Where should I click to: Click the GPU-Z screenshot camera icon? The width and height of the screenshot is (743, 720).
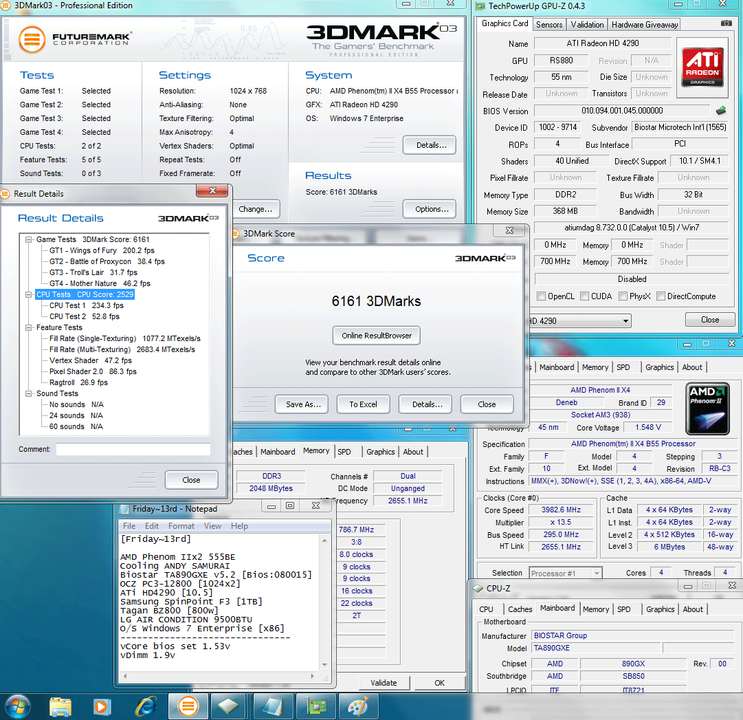[x=726, y=23]
